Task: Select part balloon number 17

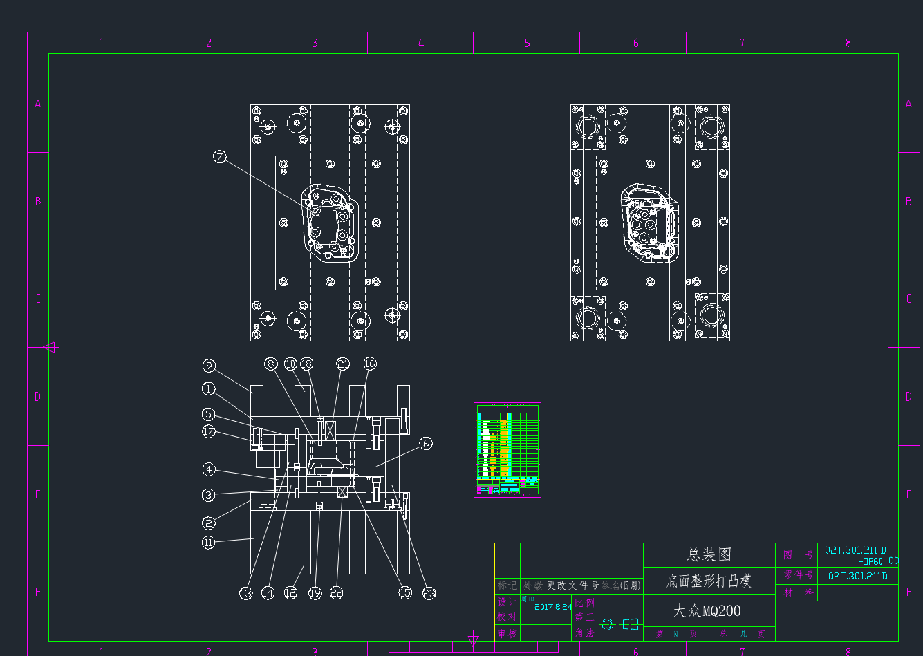Action: point(209,431)
